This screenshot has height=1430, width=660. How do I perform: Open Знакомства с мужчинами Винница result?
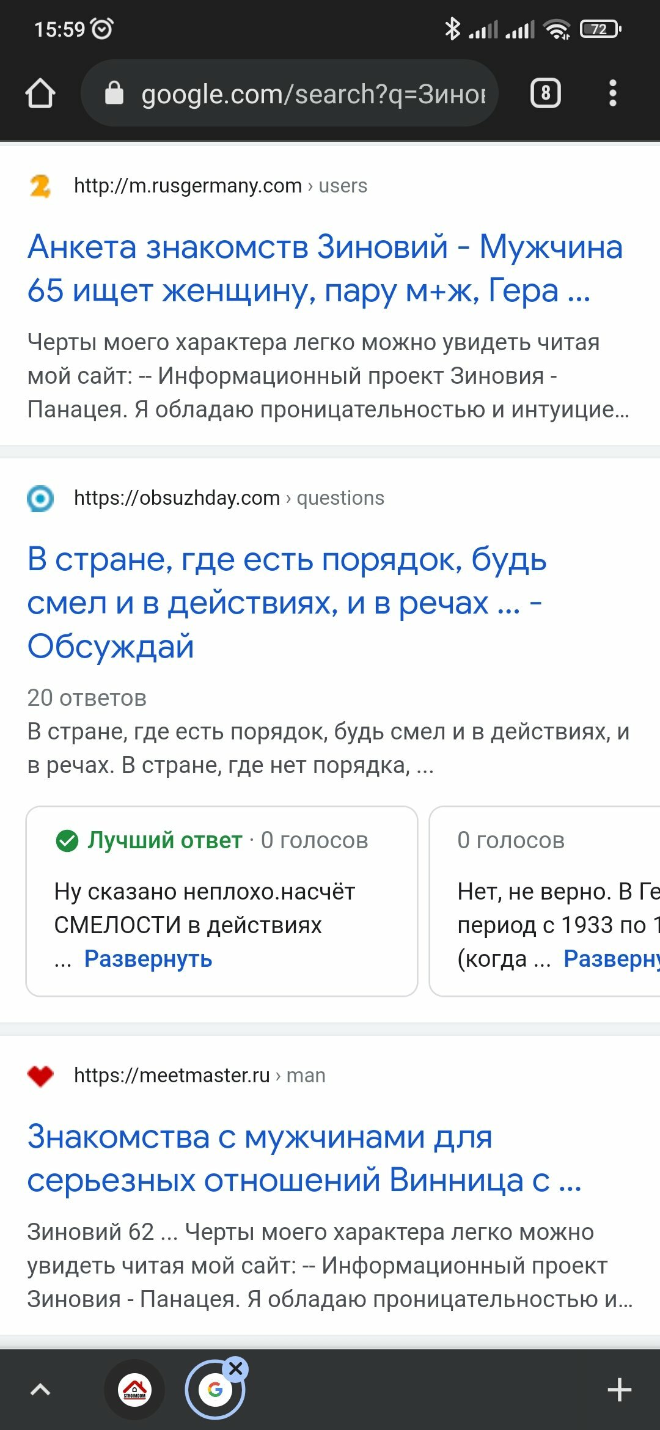click(304, 1158)
